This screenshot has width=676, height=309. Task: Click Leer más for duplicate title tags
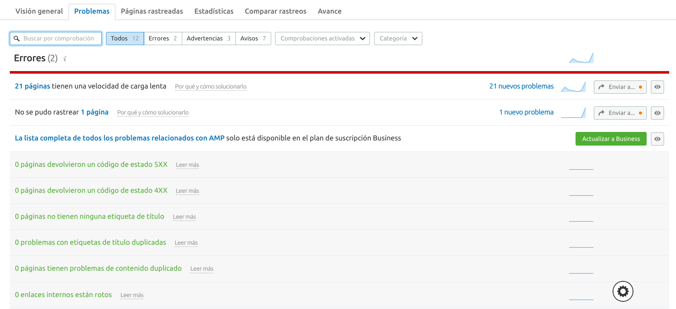(x=186, y=243)
